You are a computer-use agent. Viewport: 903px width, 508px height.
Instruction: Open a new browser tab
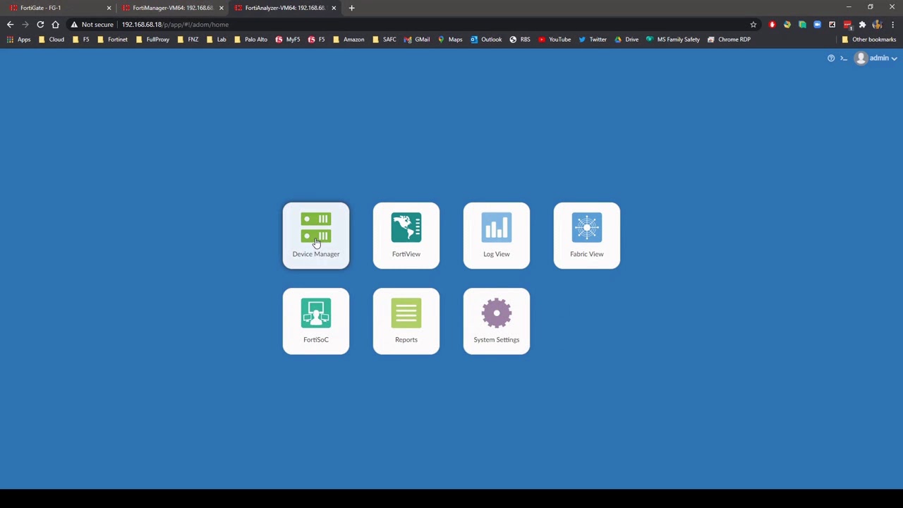click(x=351, y=8)
